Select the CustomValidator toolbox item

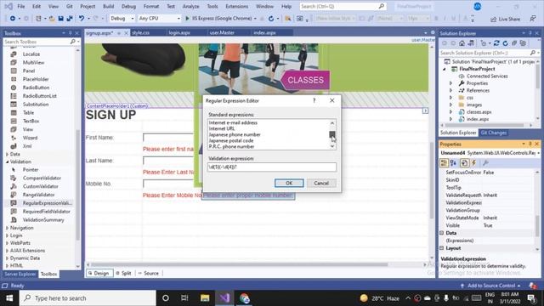point(41,186)
